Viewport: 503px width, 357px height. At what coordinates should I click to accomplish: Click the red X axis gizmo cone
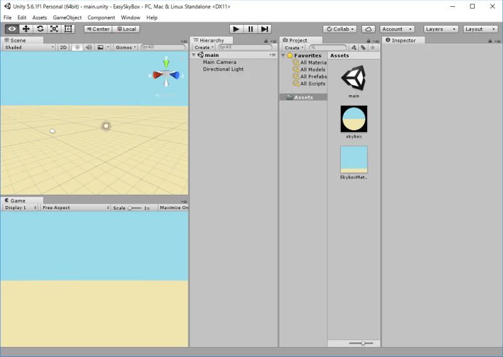pyautogui.click(x=157, y=75)
